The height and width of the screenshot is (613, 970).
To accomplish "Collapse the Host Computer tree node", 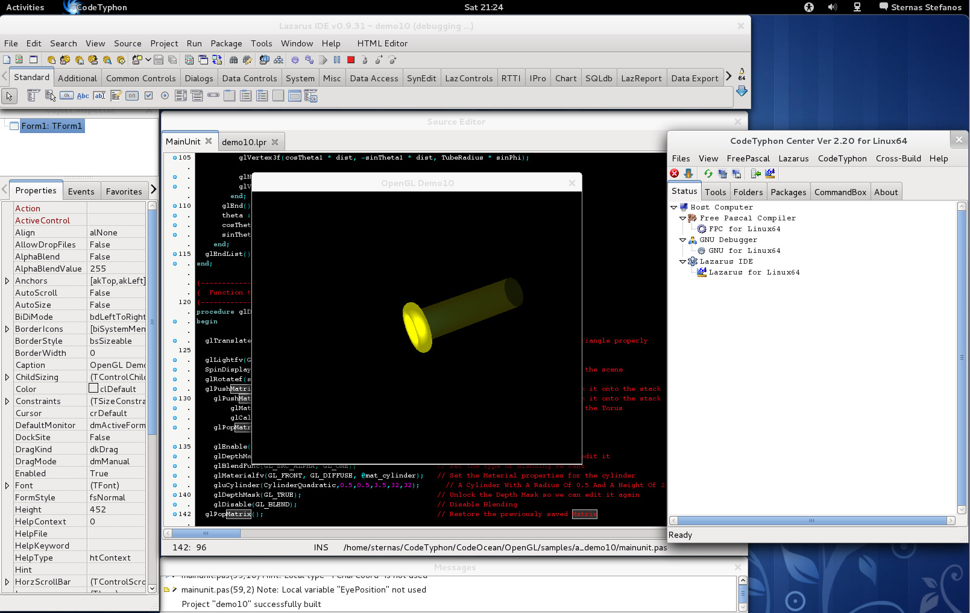I will [674, 207].
